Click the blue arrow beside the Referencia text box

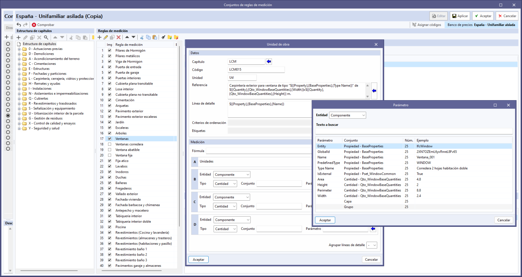pyautogui.click(x=374, y=91)
